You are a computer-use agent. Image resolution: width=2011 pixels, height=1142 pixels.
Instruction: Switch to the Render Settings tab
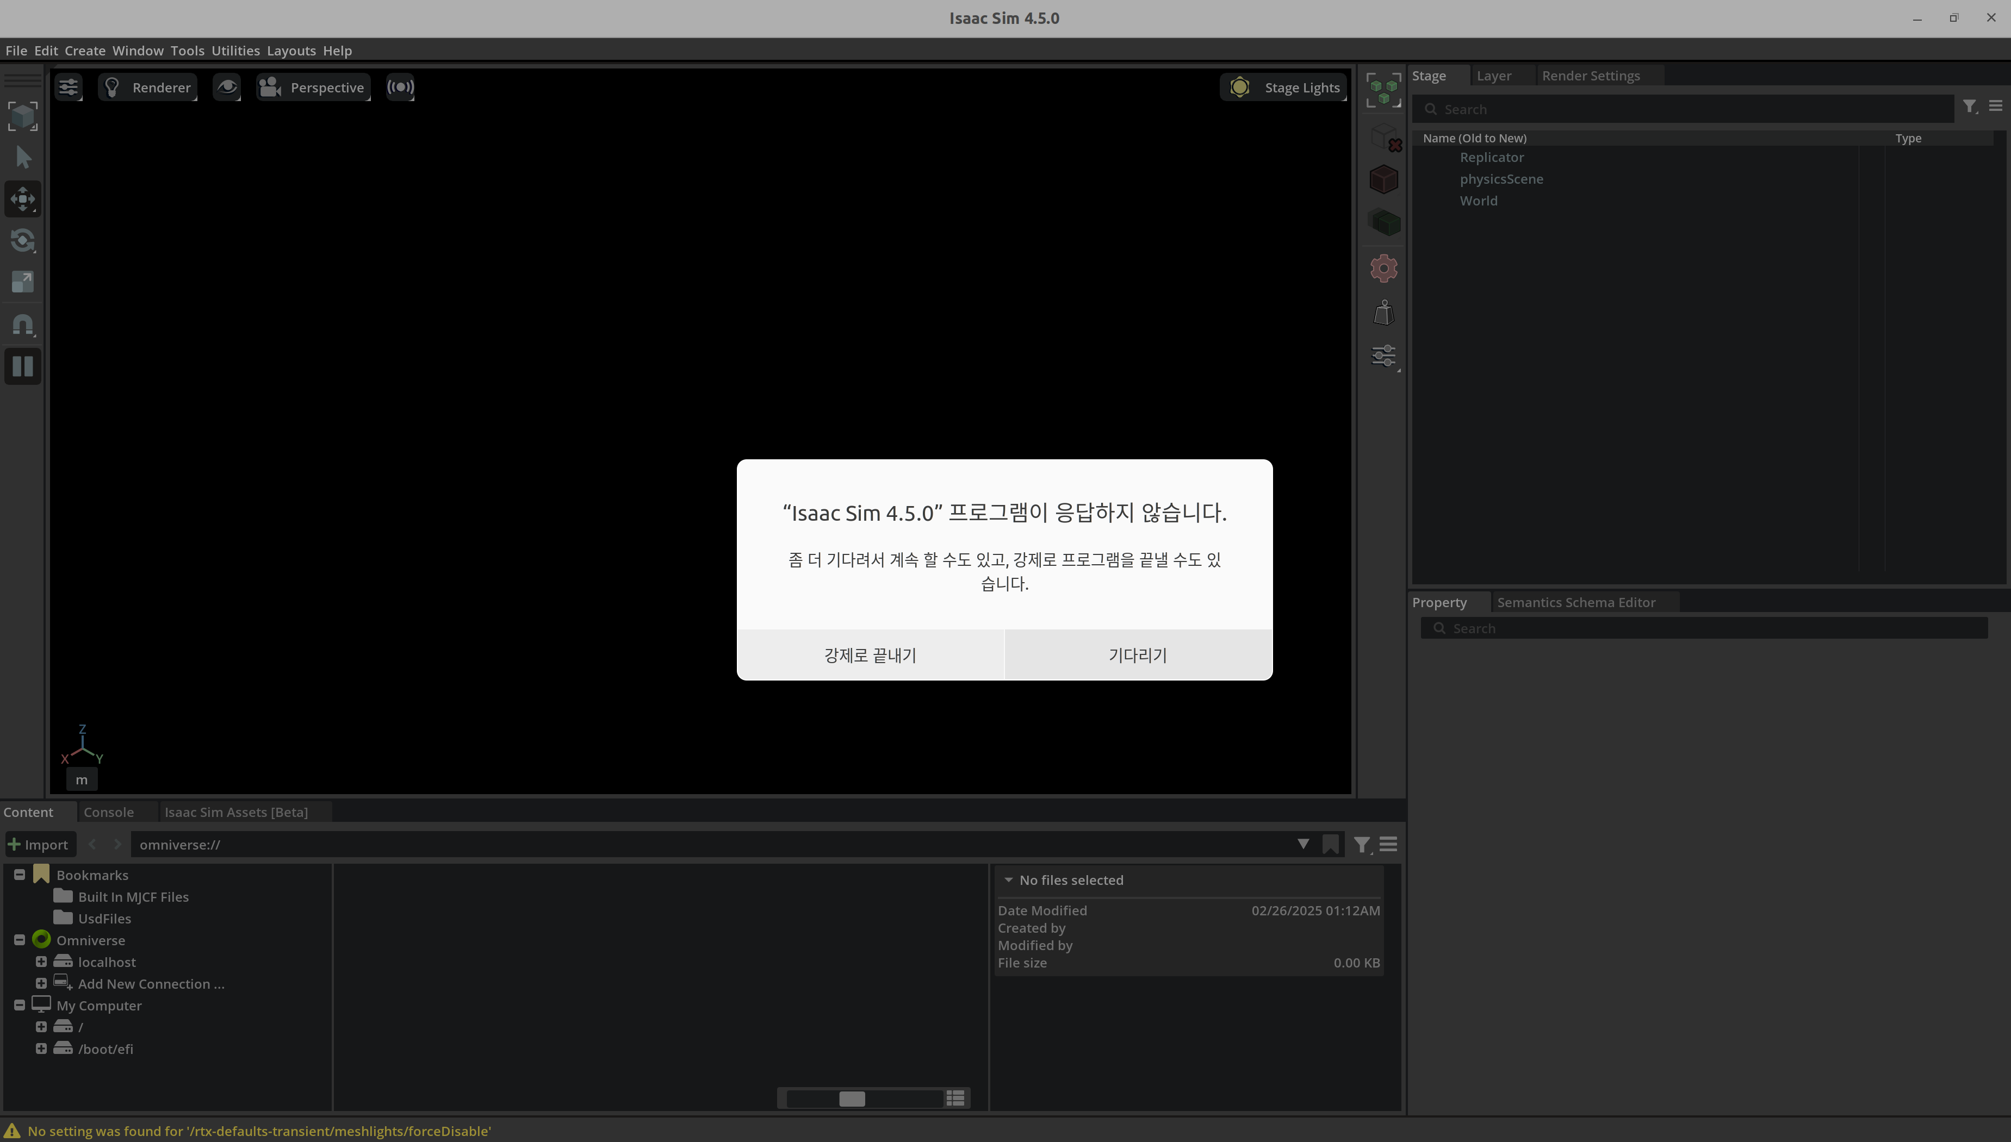[x=1591, y=76]
